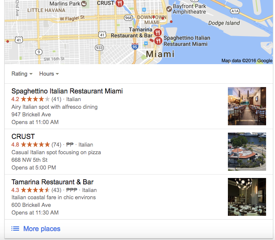The image size is (275, 240).
Task: Click the Spaghettino Italian Restaurant map label
Action: tap(187, 41)
